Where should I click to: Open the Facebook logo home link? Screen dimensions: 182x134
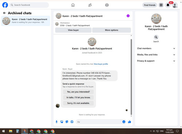pos(5,5)
